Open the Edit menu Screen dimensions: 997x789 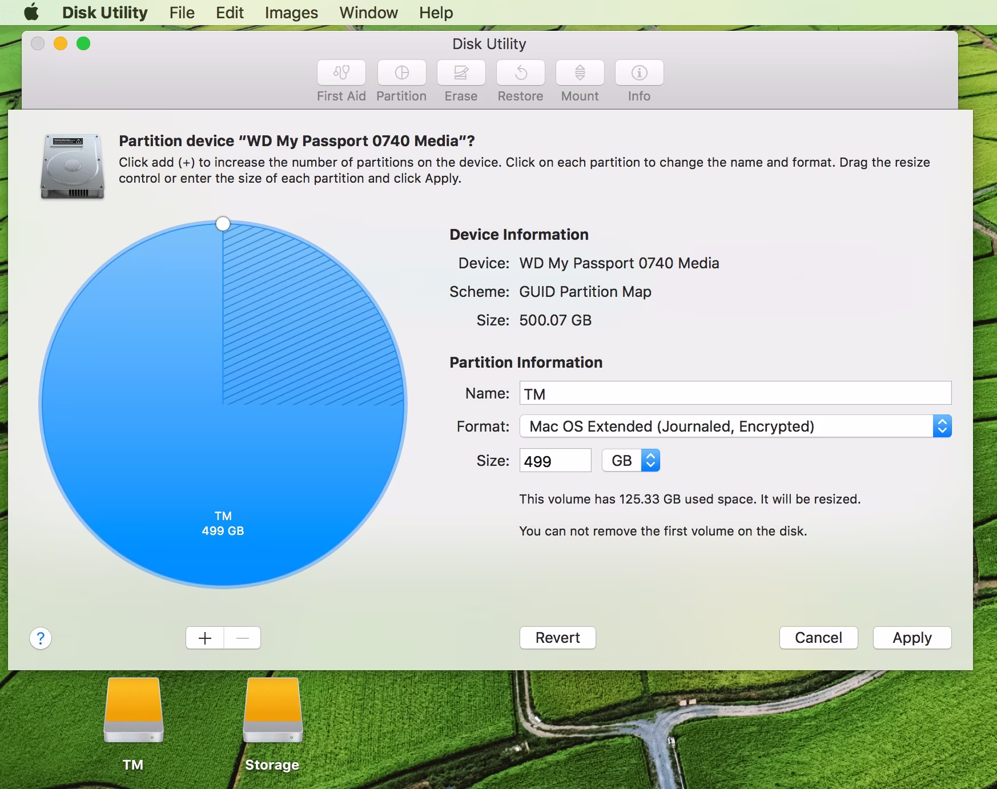(x=230, y=13)
